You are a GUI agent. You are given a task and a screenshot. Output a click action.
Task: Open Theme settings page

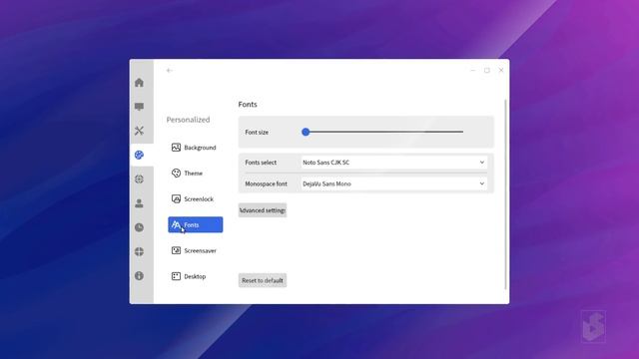pyautogui.click(x=196, y=173)
